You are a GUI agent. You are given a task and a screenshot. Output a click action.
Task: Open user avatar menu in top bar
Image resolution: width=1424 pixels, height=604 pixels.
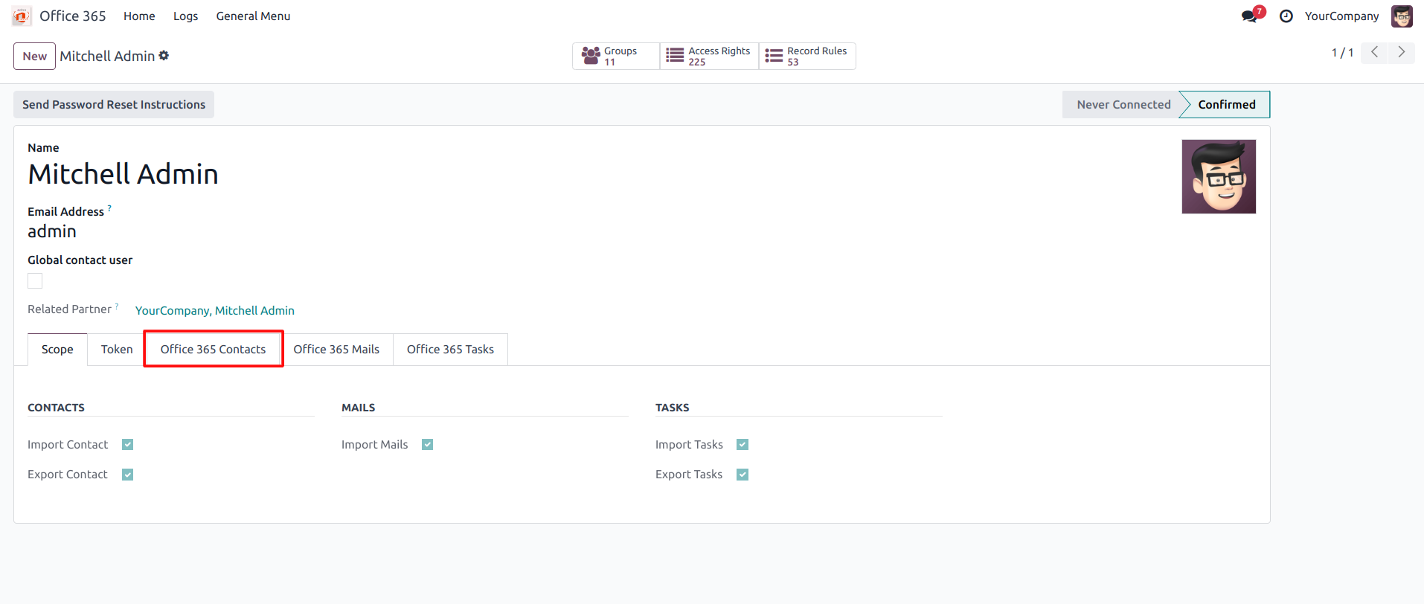[1402, 16]
